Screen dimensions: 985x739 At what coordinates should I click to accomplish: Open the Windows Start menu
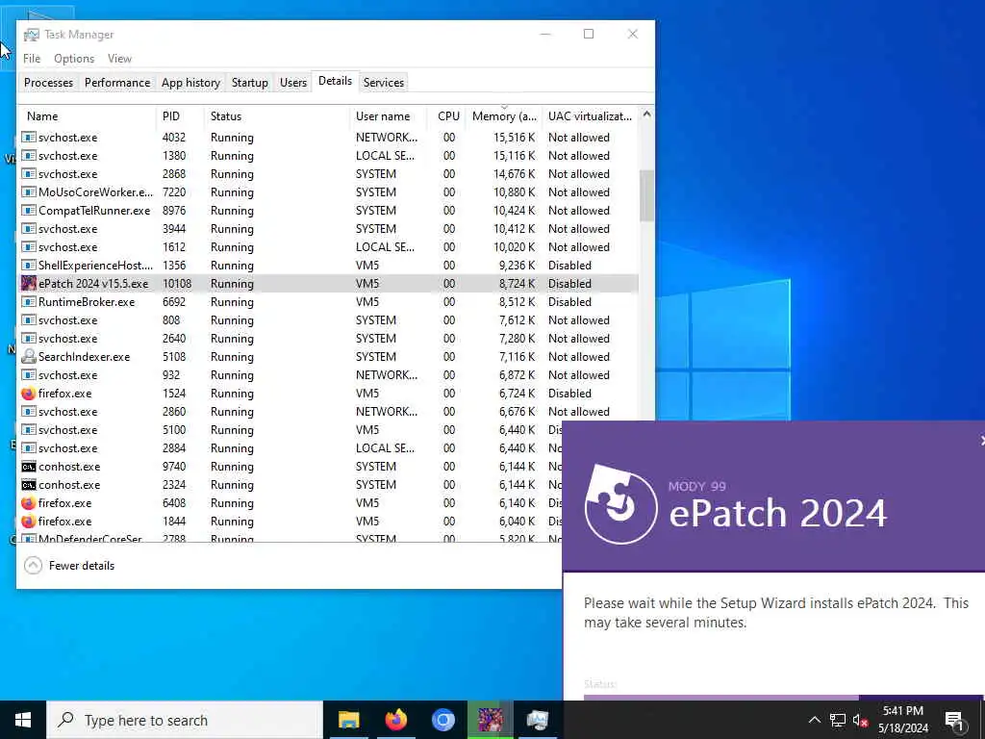(23, 720)
